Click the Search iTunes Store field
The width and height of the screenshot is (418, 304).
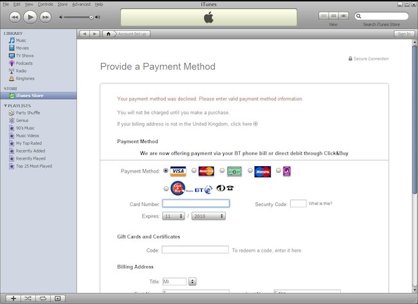click(381, 16)
